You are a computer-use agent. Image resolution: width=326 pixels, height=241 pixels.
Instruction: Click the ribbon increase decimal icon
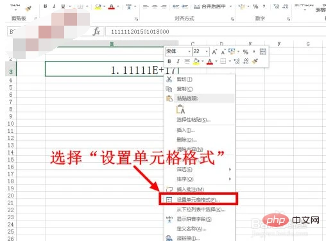tap(277, 6)
